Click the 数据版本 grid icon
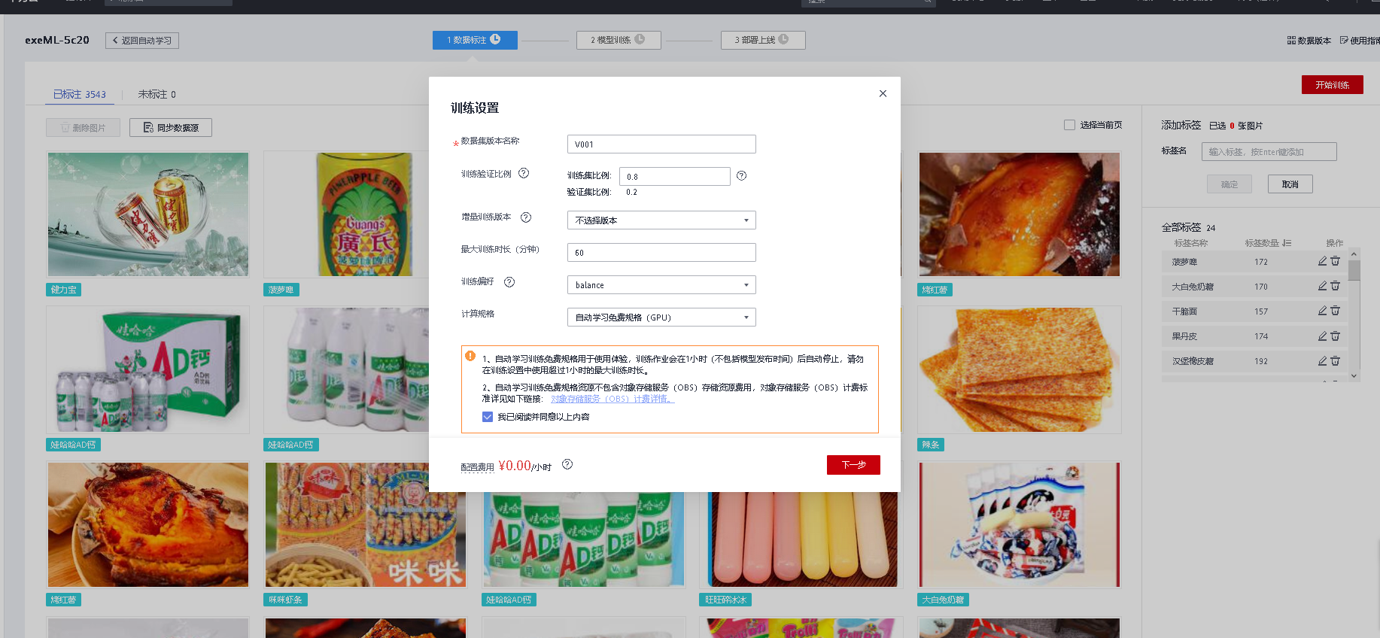 tap(1291, 41)
